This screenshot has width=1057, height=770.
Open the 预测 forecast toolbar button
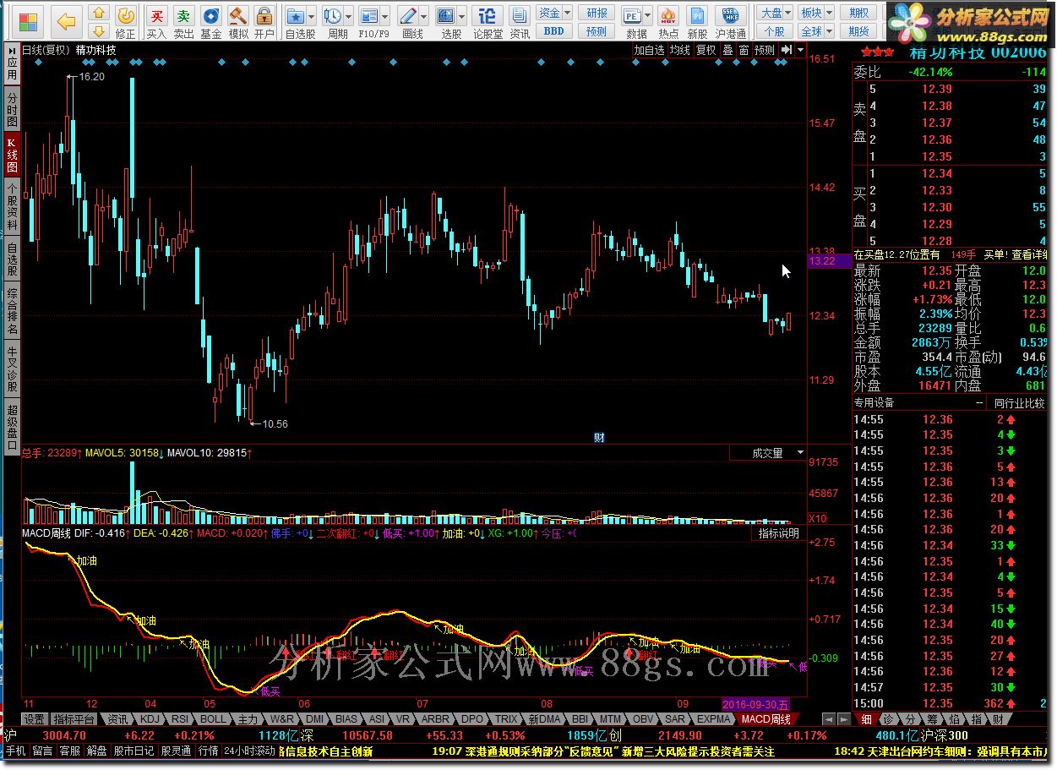pyautogui.click(x=597, y=31)
